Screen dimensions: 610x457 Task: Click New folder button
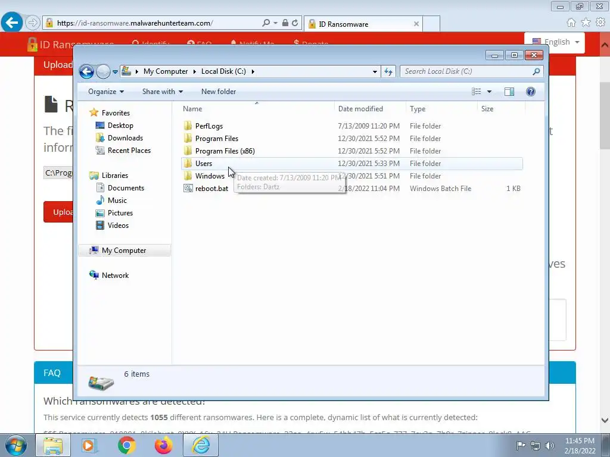tap(218, 92)
